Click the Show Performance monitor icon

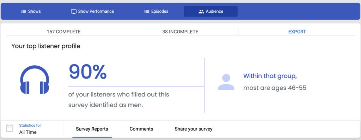pos(73,12)
